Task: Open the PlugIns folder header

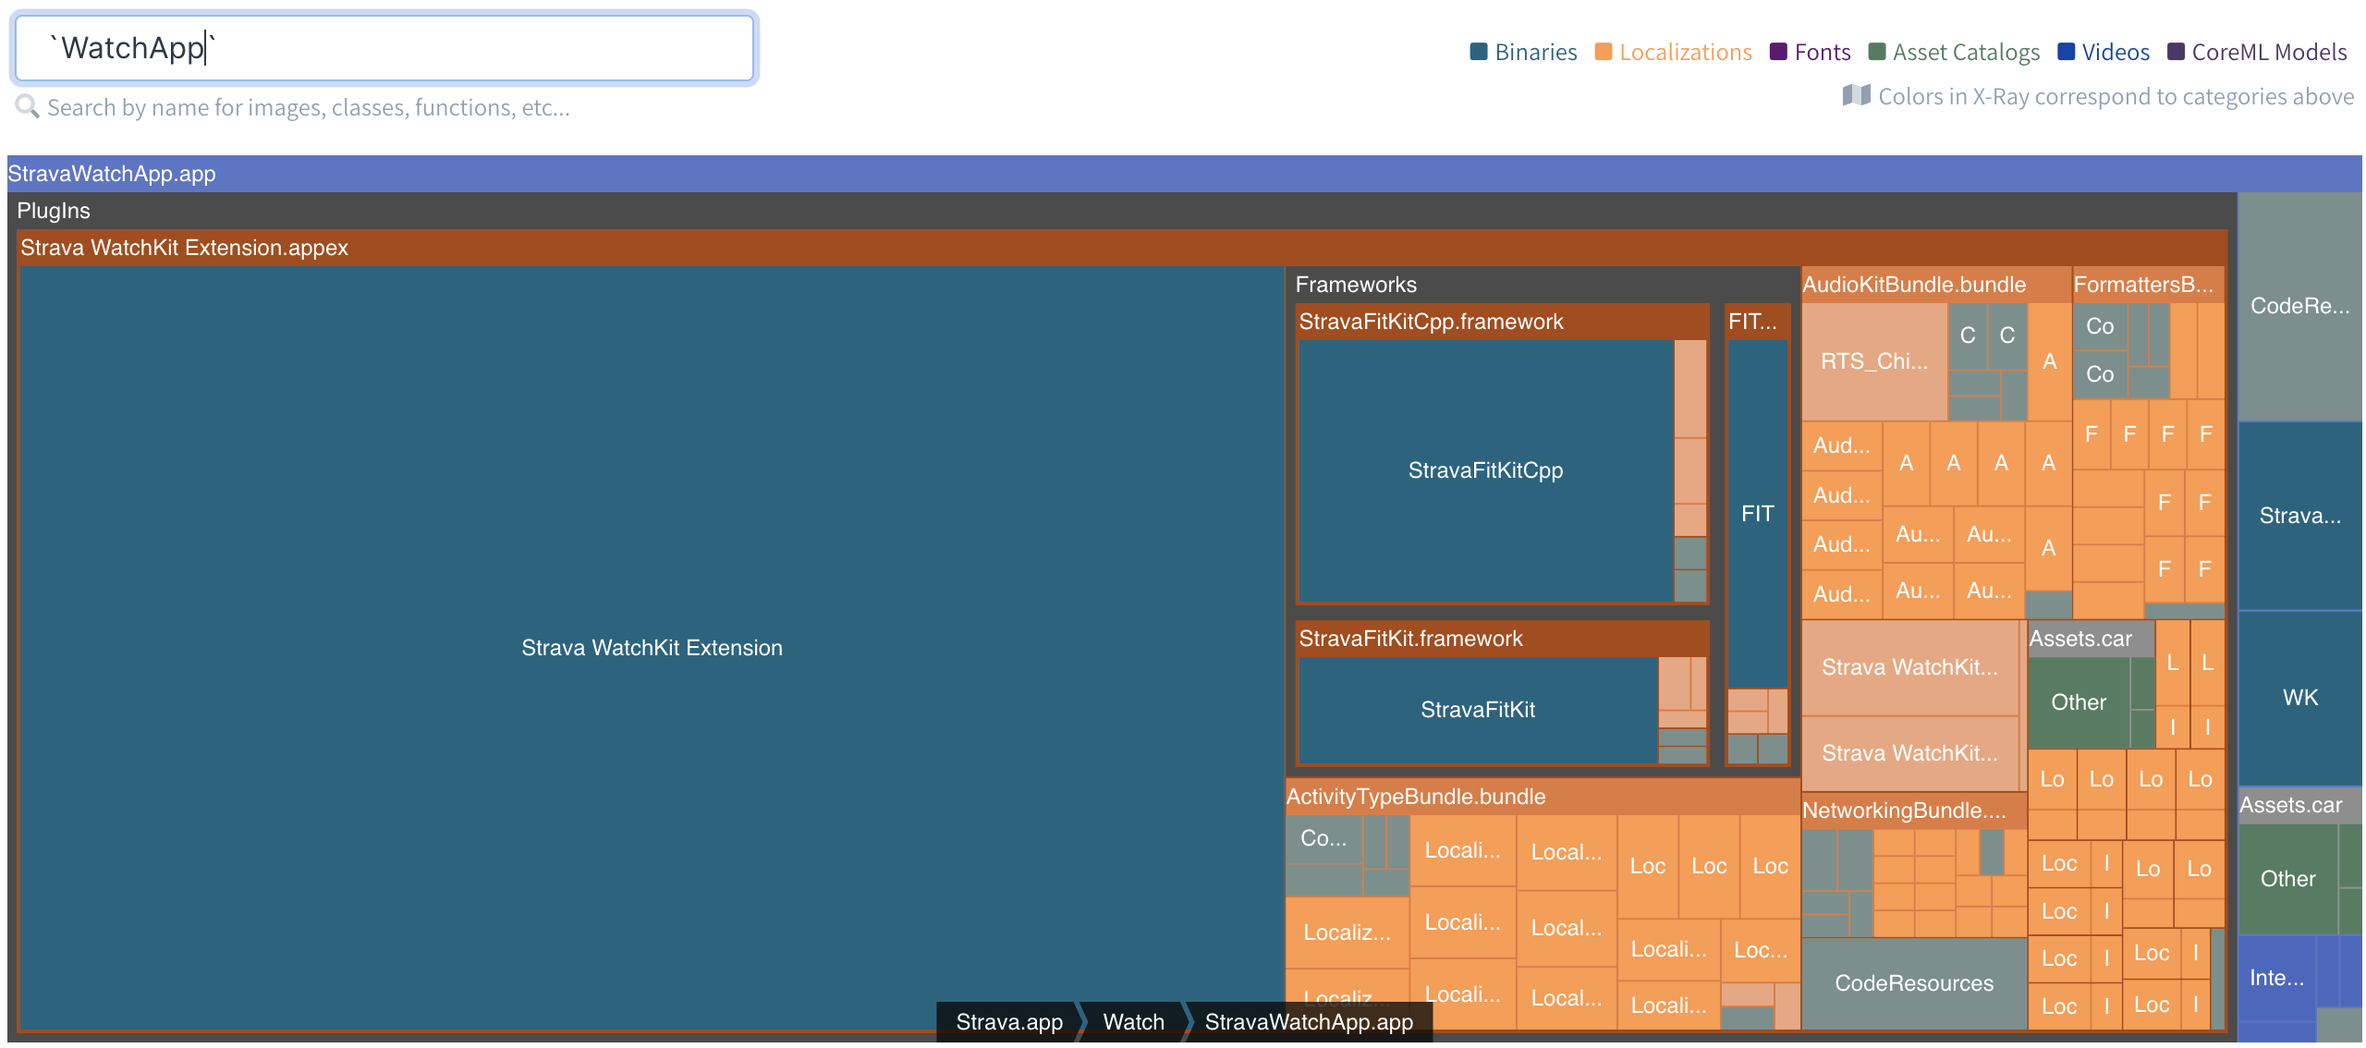Action: coord(54,211)
